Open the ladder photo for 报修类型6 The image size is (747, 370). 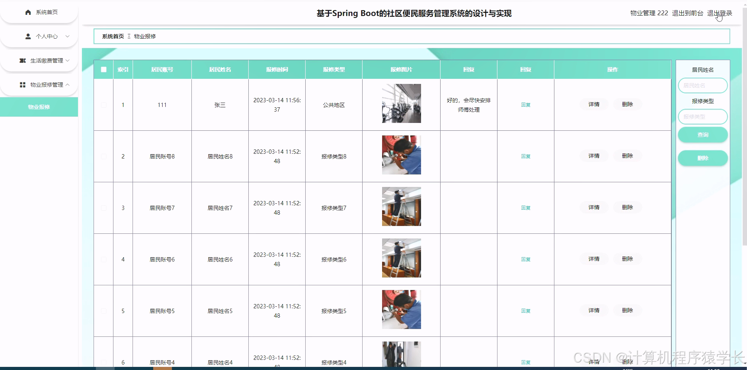pos(401,258)
